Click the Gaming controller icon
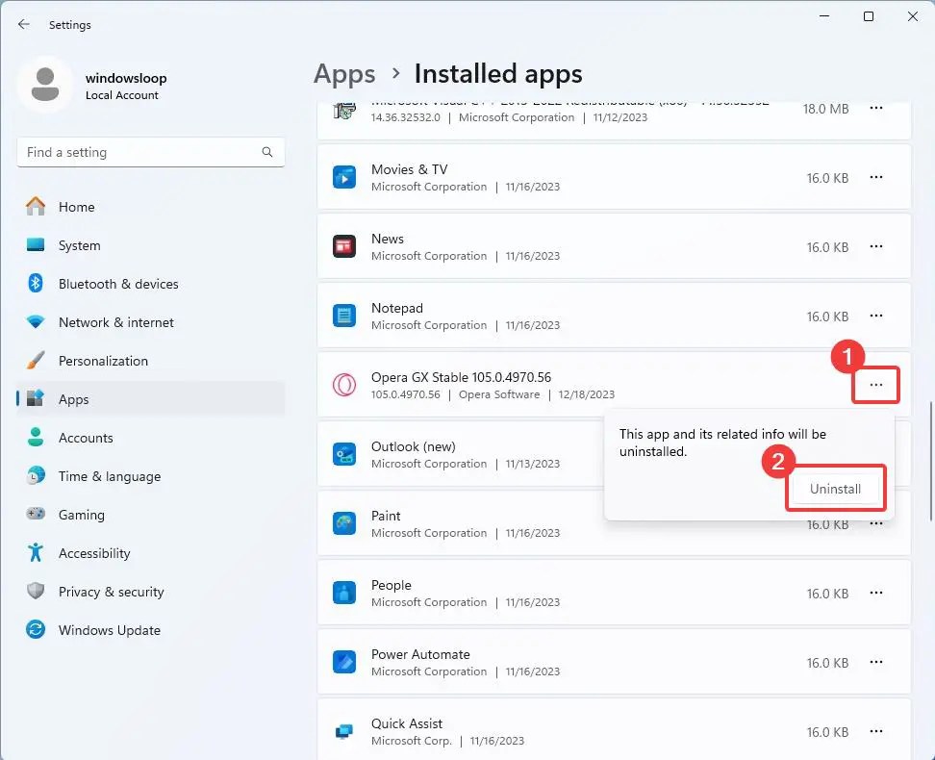Screen dimensions: 935x760 [36, 514]
